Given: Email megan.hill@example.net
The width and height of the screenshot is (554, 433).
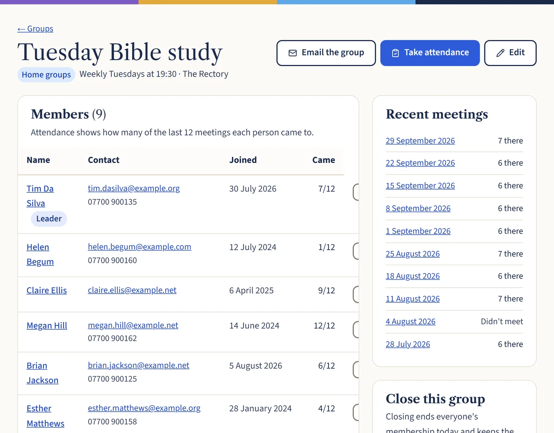Looking at the screenshot, I should [x=133, y=325].
